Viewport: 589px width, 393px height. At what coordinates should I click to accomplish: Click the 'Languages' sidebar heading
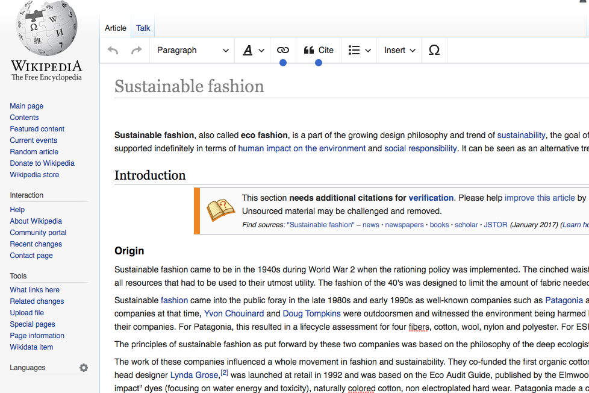[28, 368]
